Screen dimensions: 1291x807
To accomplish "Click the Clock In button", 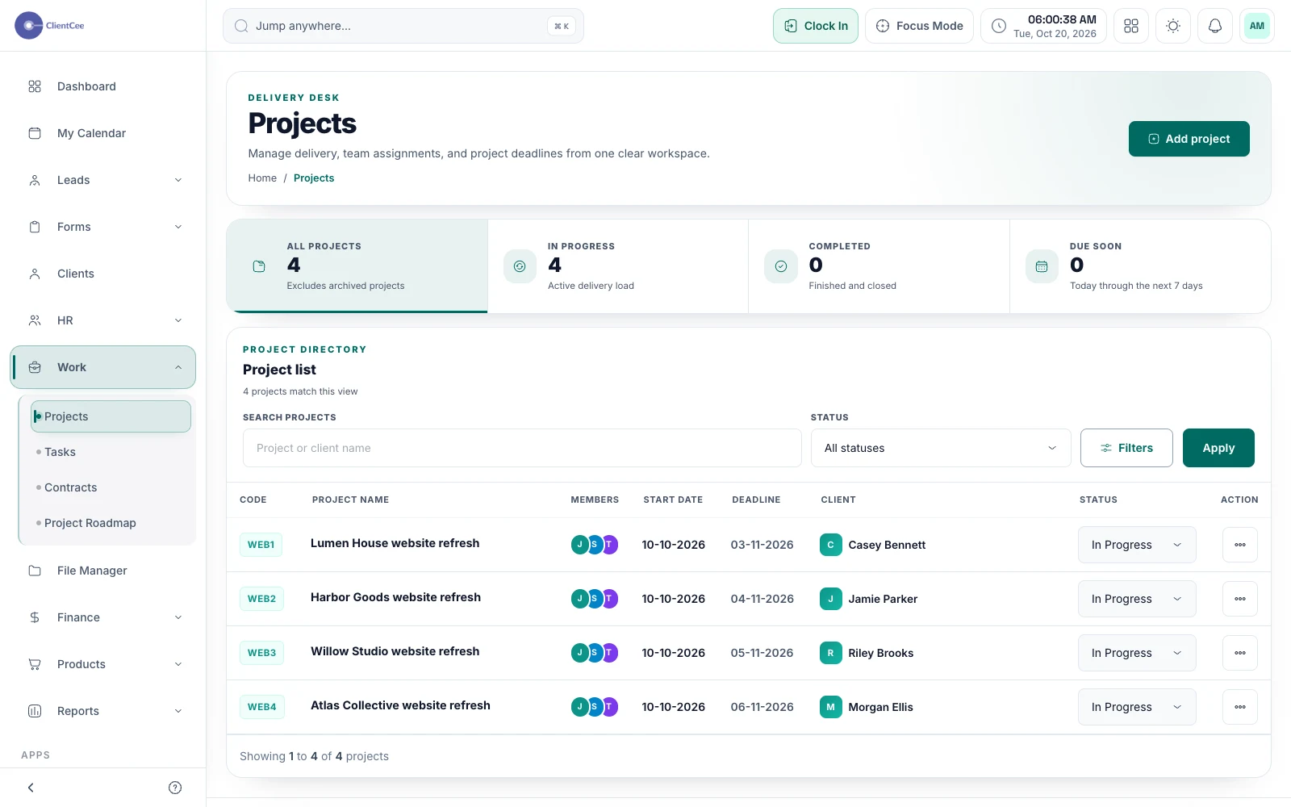I will (816, 26).
